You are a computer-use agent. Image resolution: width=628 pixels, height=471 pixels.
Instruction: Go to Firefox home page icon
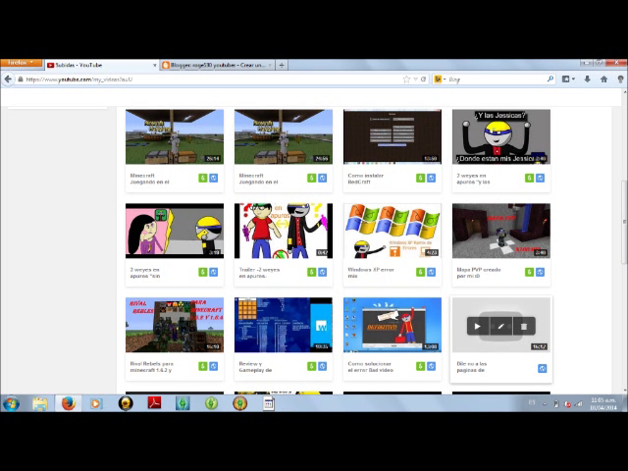click(604, 79)
